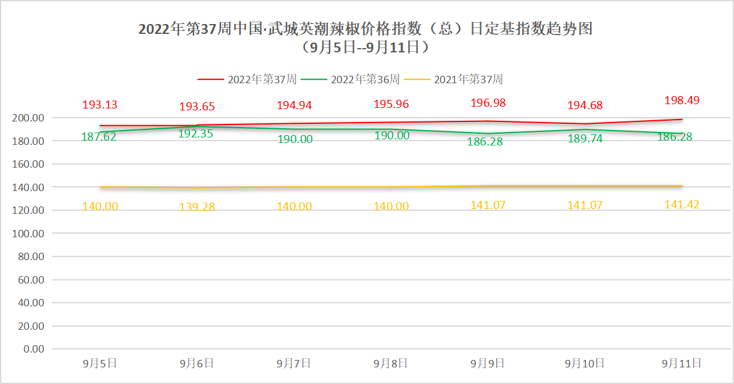Click the red data label 196.98
The height and width of the screenshot is (384, 734).
click(488, 102)
